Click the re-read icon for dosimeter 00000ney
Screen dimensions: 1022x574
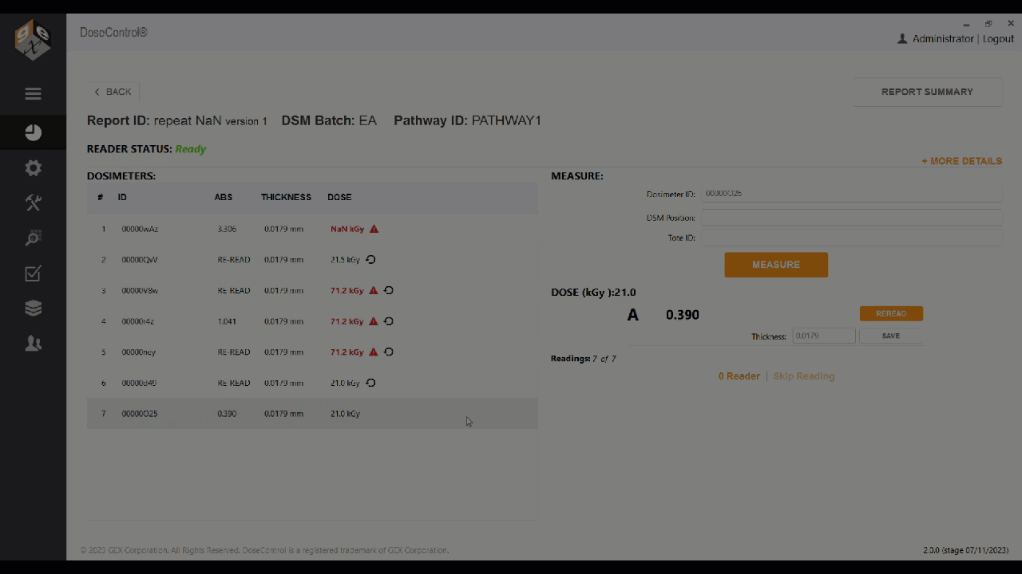pos(389,352)
